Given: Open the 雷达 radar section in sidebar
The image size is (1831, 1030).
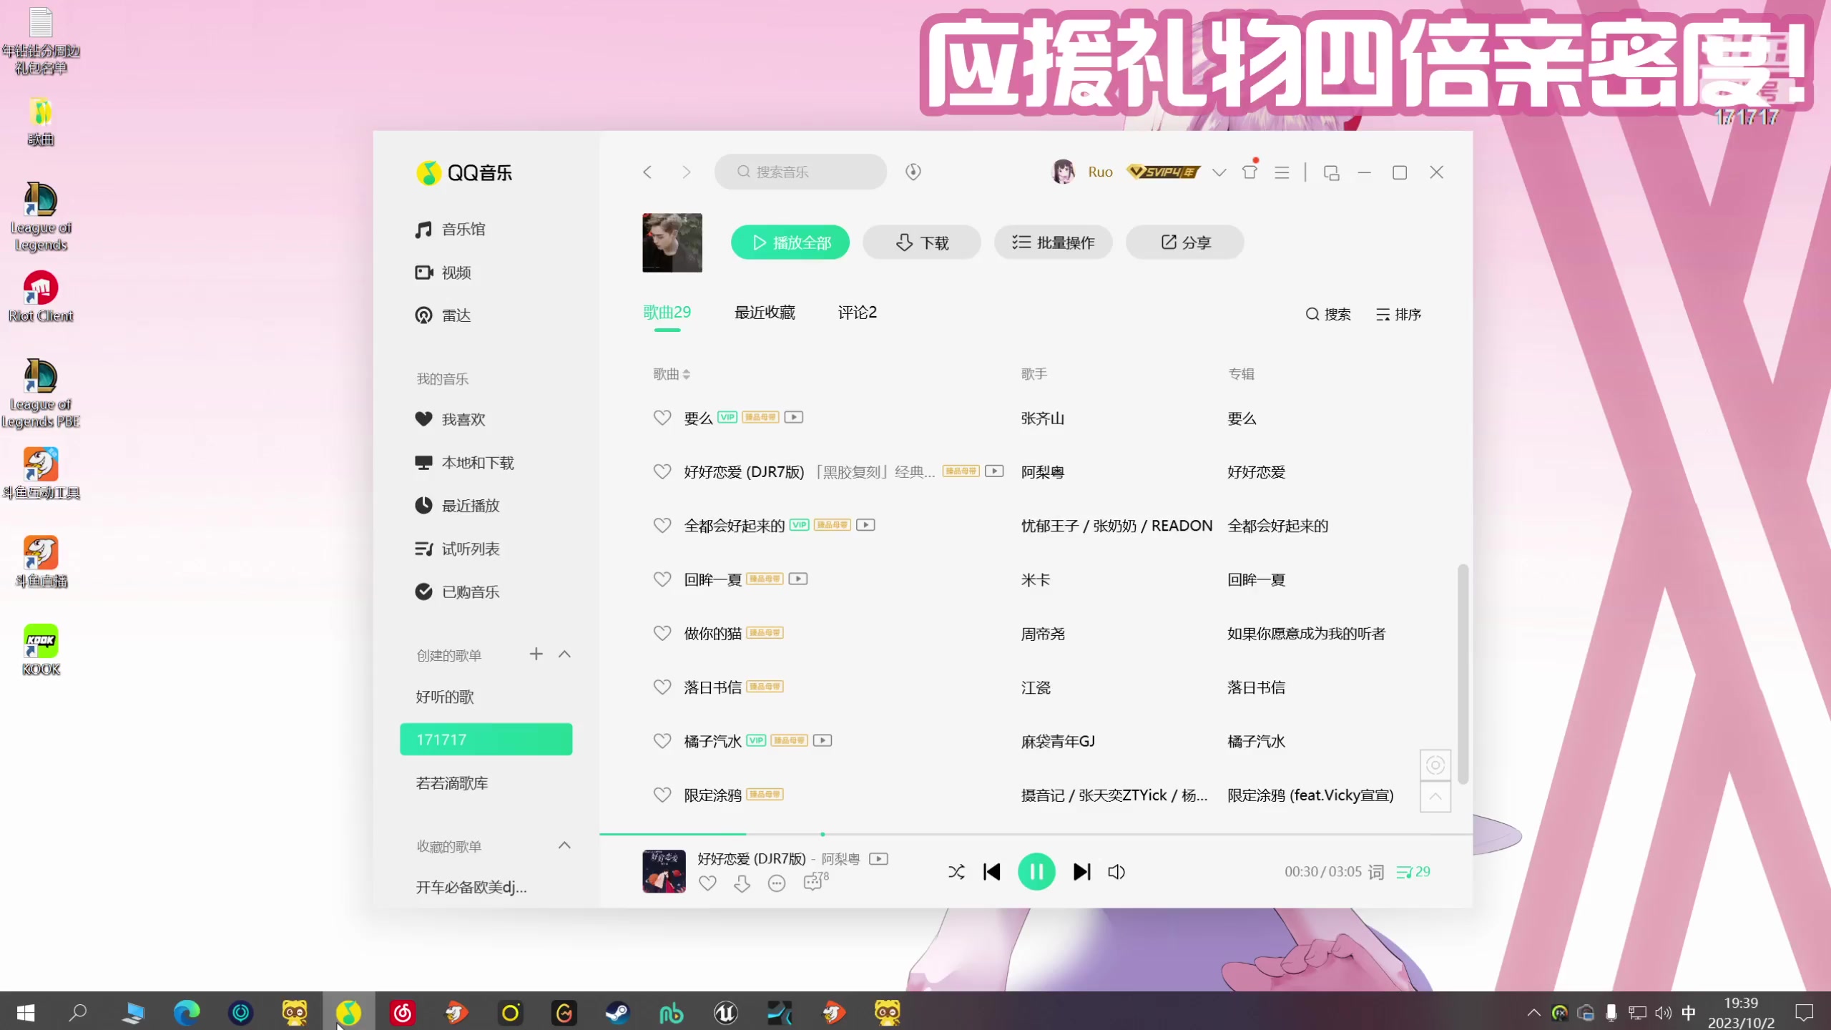Looking at the screenshot, I should pyautogui.click(x=456, y=315).
